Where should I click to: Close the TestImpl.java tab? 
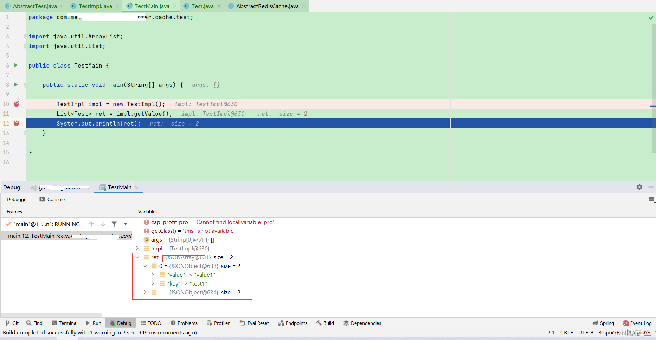click(x=117, y=6)
